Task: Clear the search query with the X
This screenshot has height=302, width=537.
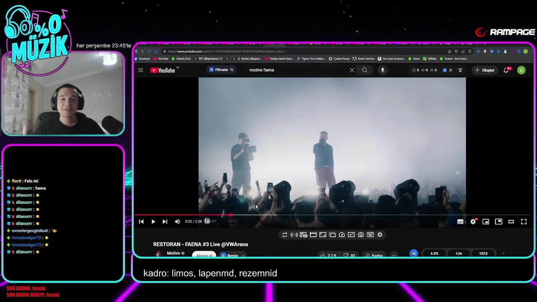Action: (352, 70)
